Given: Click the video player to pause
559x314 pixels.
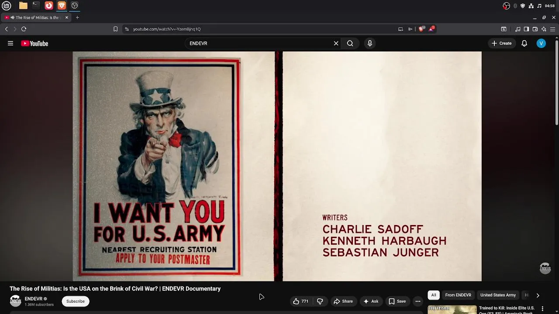Looking at the screenshot, I should click(x=277, y=166).
